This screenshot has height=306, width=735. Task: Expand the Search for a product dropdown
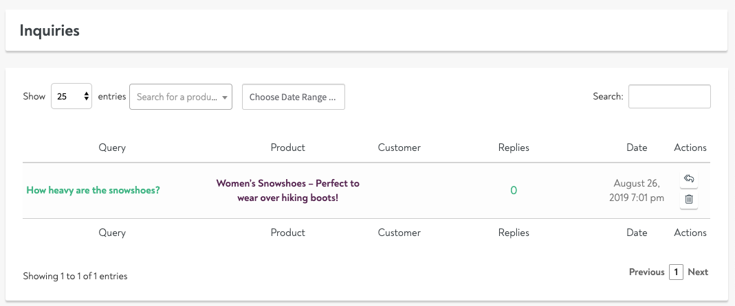181,97
